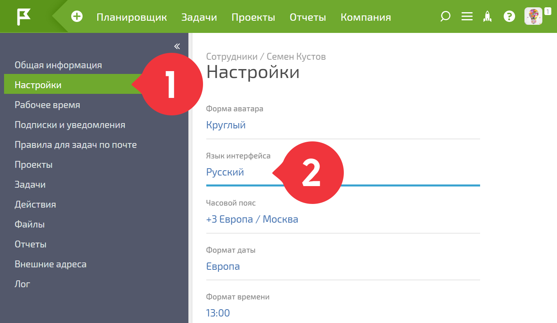The image size is (557, 323).
Task: Open Подписки и уведомления in sidebar
Action: click(x=70, y=125)
